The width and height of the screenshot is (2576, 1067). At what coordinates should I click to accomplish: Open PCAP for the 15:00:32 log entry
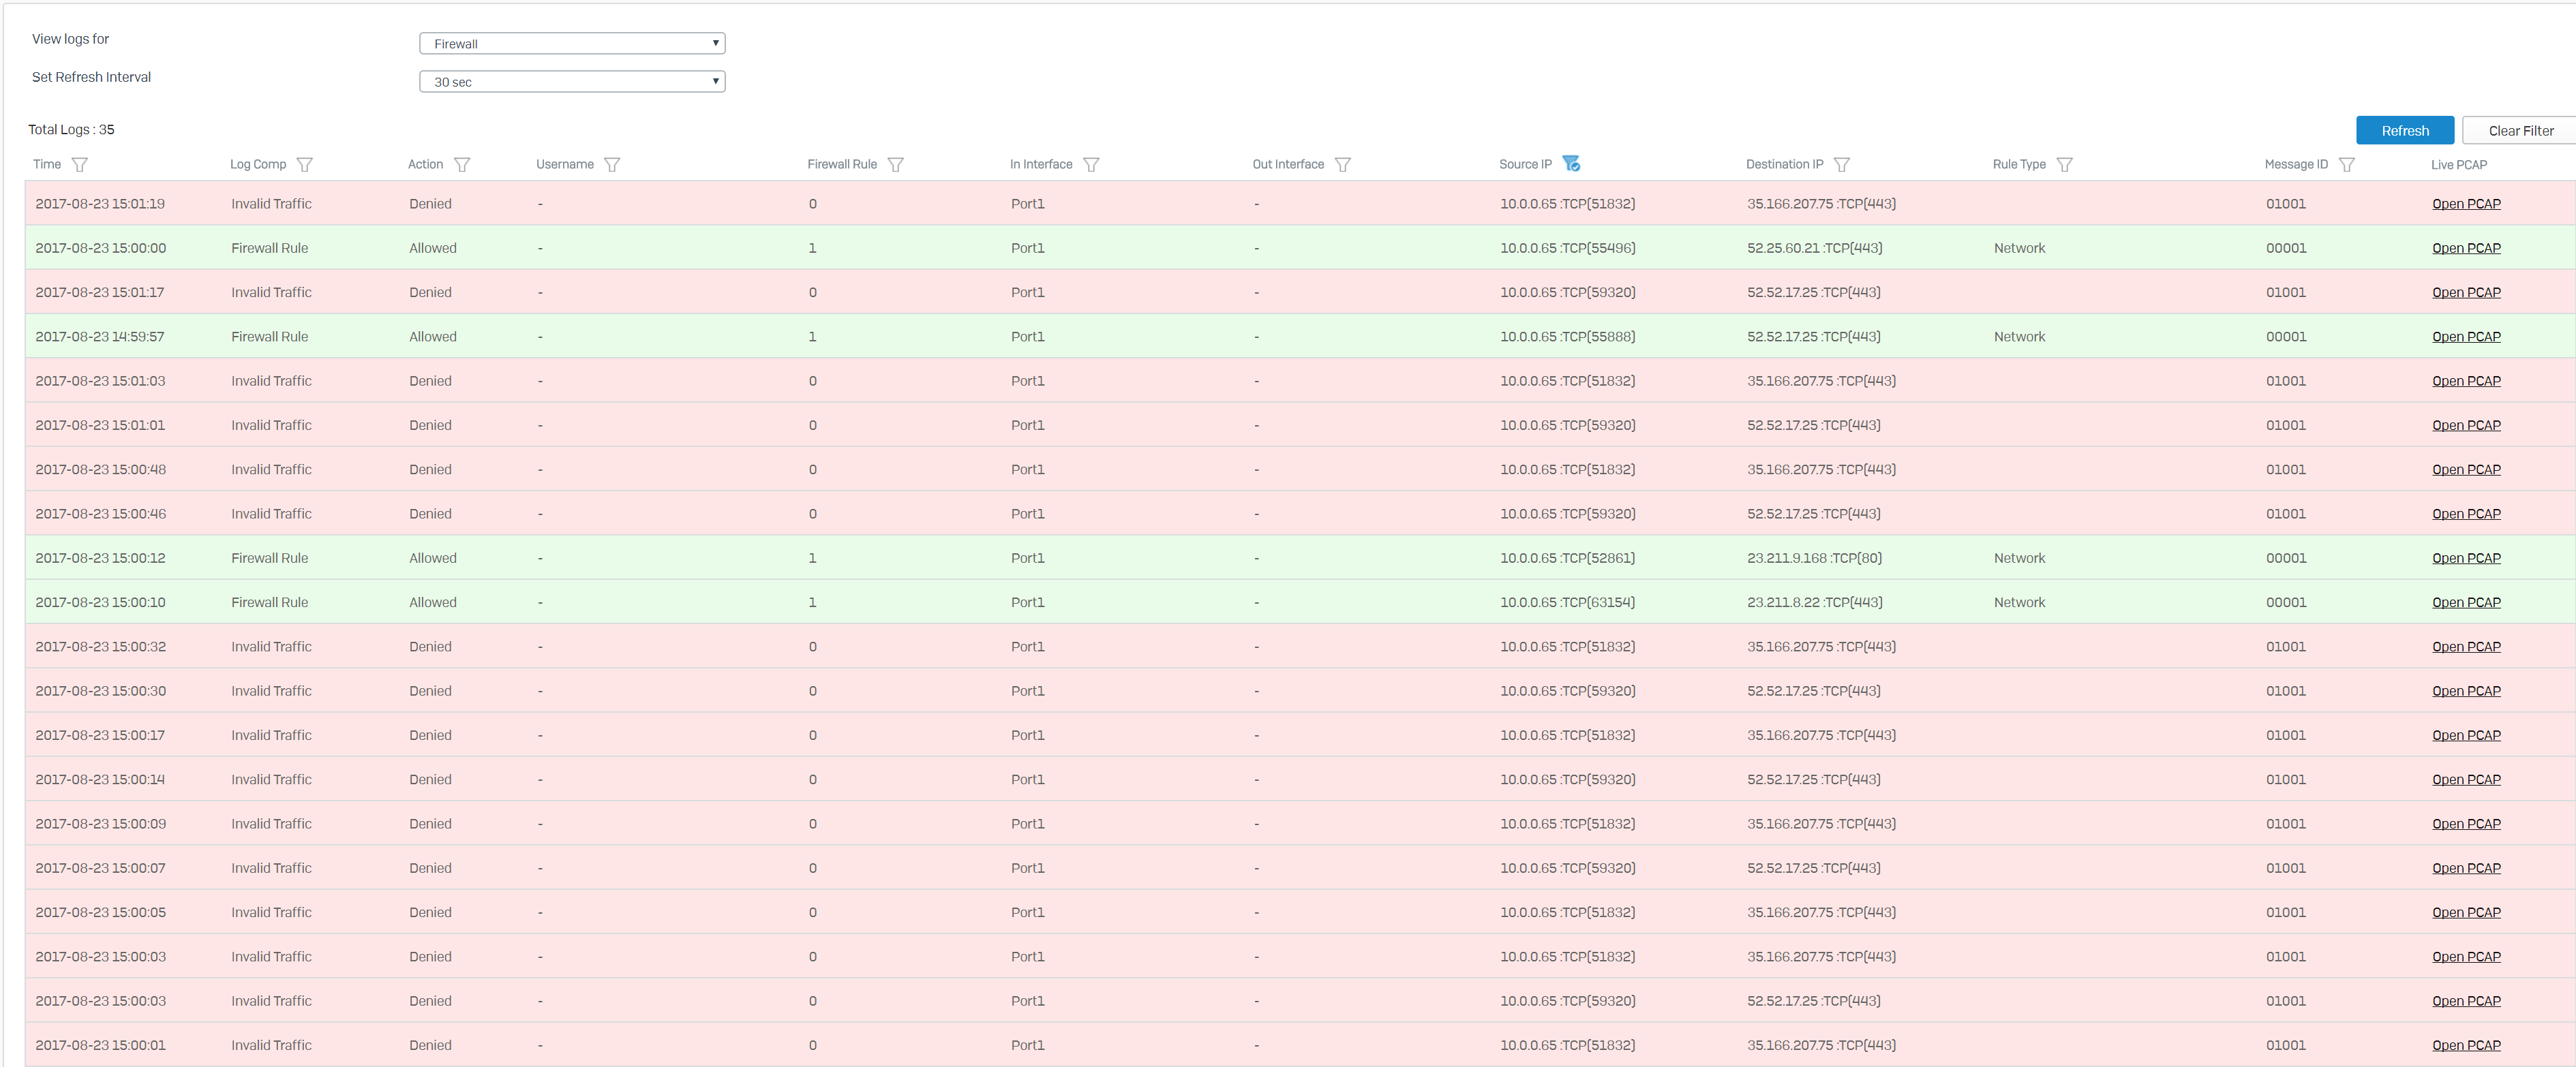click(x=2466, y=647)
